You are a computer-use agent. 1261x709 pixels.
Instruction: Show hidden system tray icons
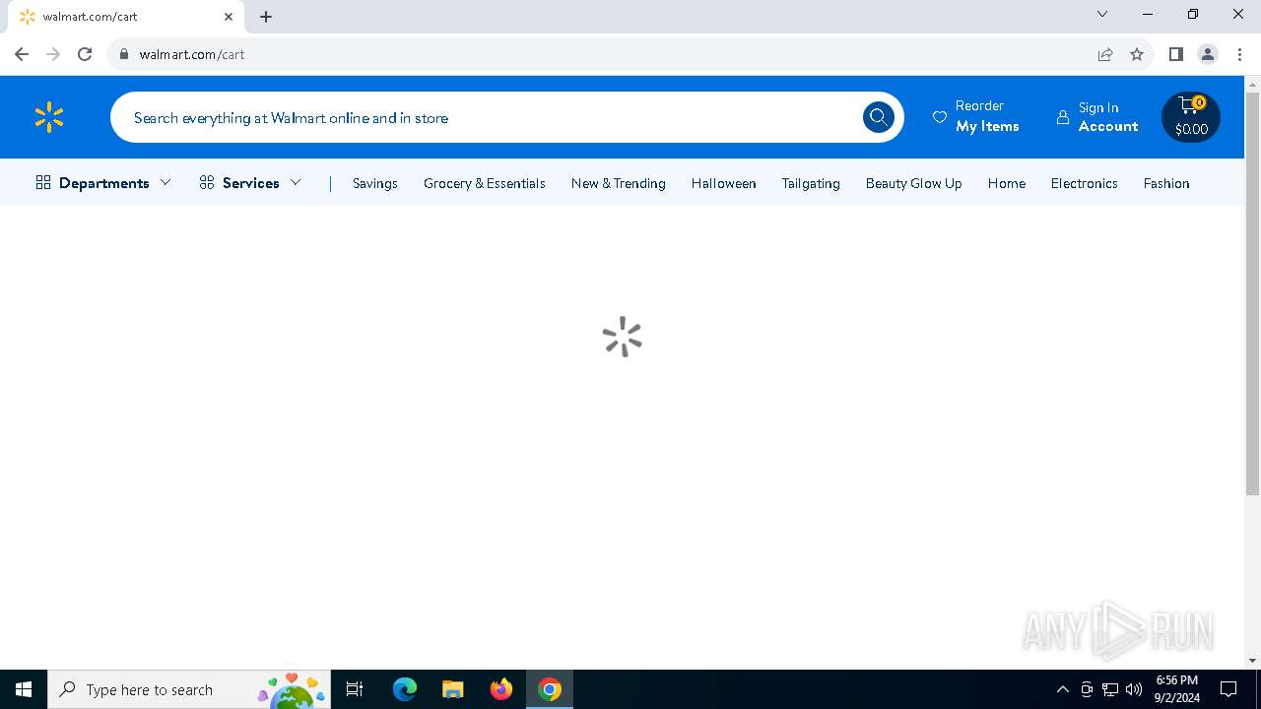tap(1062, 689)
